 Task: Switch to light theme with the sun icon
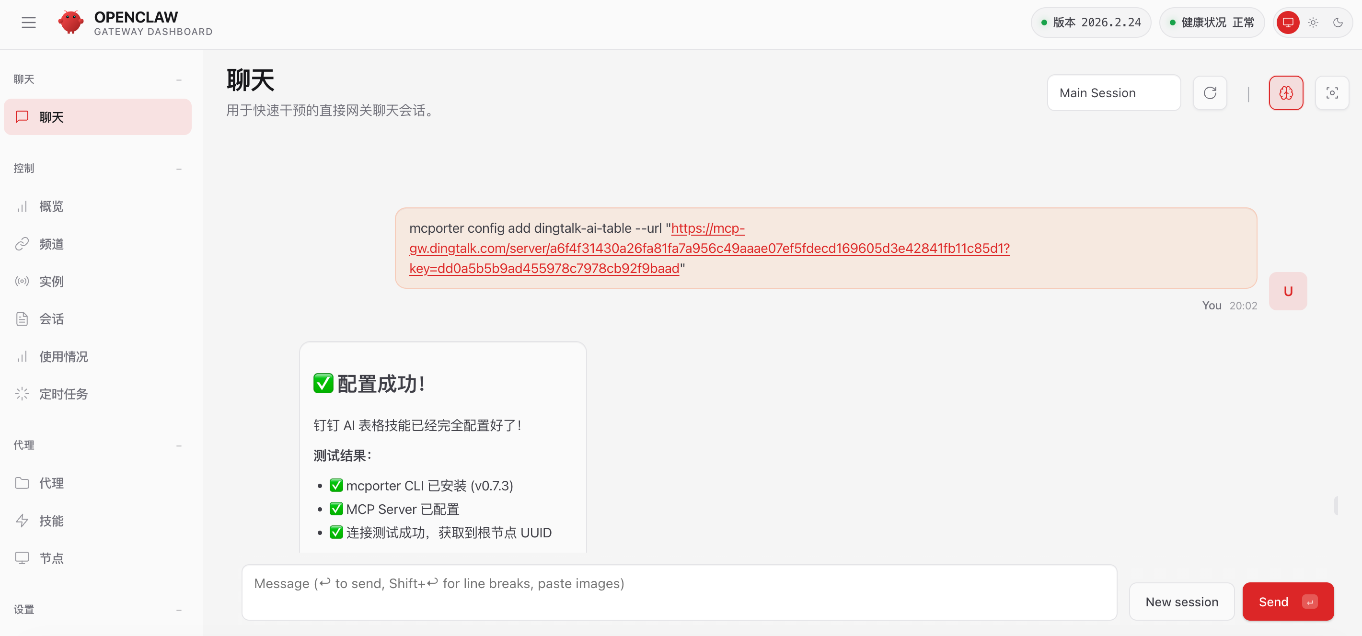(1313, 22)
